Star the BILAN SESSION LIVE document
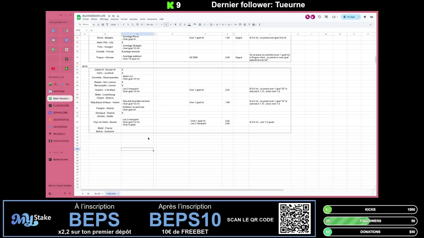 (109, 16)
